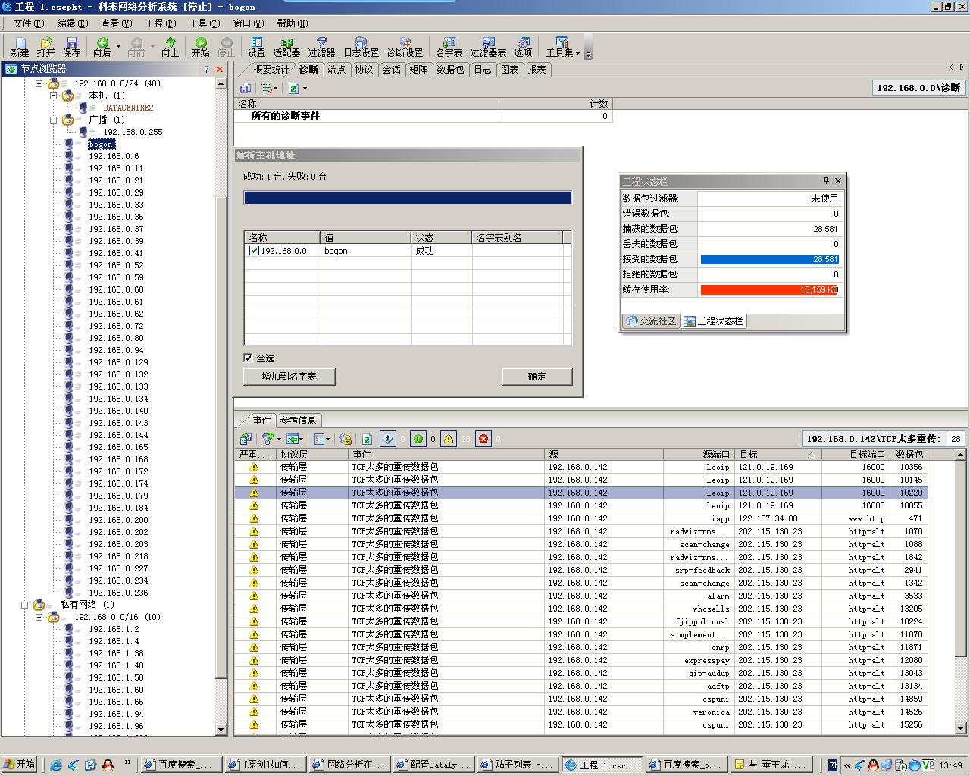Click the 日志设置 (Log settings) toolbar icon
This screenshot has width=970, height=776.
(x=361, y=47)
